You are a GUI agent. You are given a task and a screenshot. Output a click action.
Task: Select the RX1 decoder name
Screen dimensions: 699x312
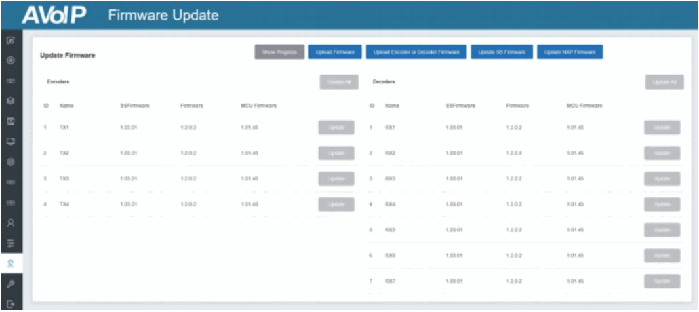391,128
